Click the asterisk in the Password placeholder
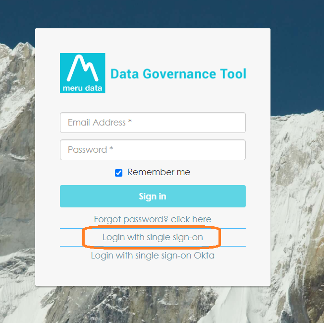Viewport: 324px width, 323px height. tap(111, 148)
